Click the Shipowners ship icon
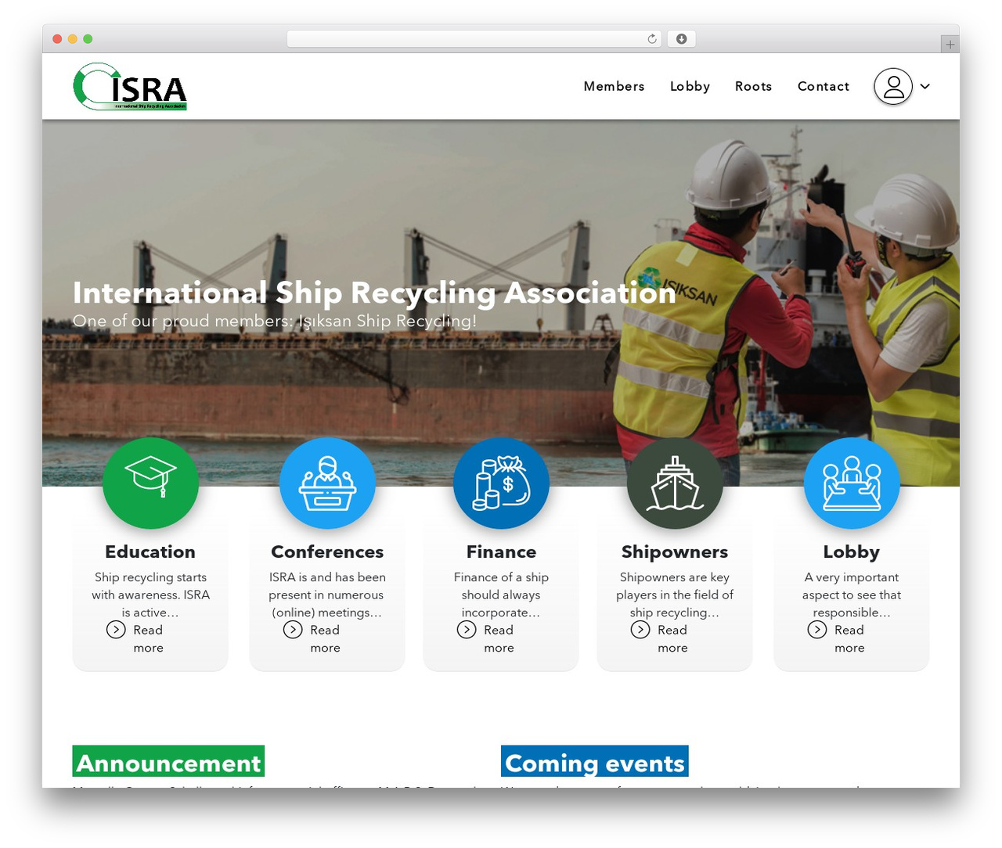The image size is (1002, 848). click(x=675, y=483)
